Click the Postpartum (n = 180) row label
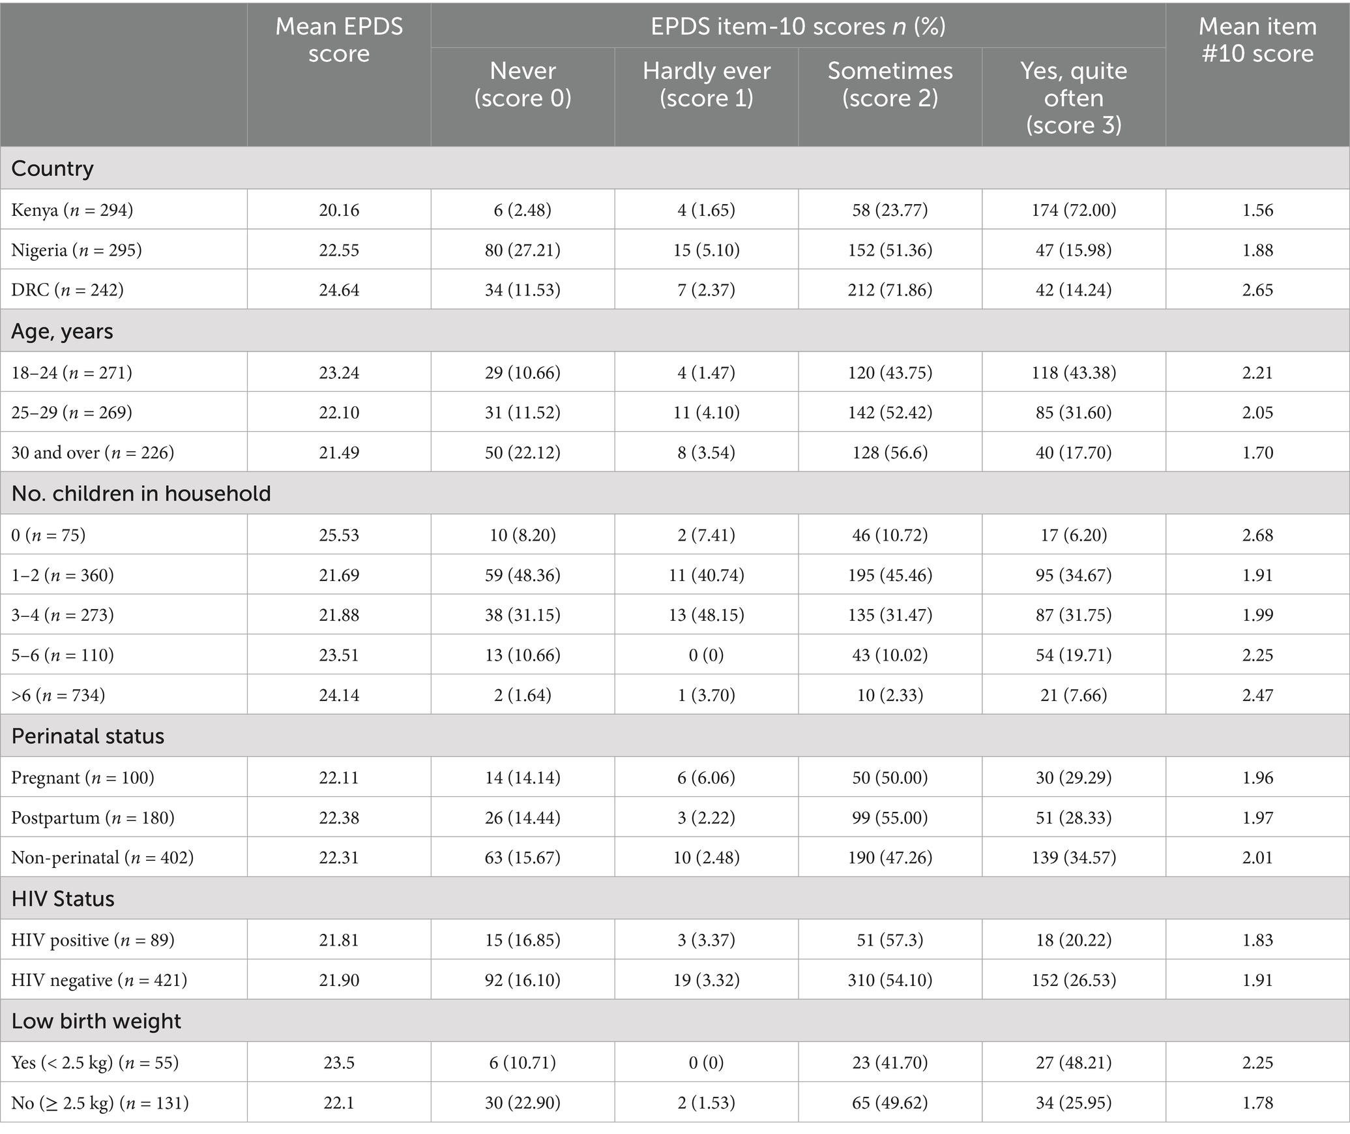This screenshot has height=1134, width=1350. (93, 818)
